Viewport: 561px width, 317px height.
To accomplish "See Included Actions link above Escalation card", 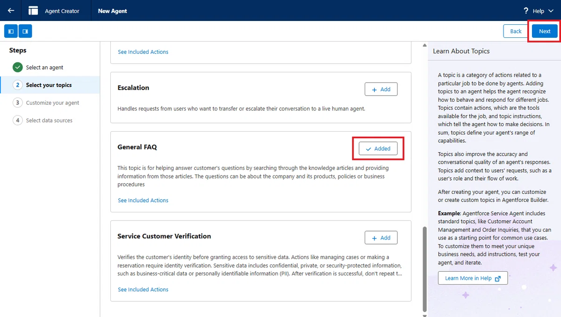I will (x=143, y=52).
